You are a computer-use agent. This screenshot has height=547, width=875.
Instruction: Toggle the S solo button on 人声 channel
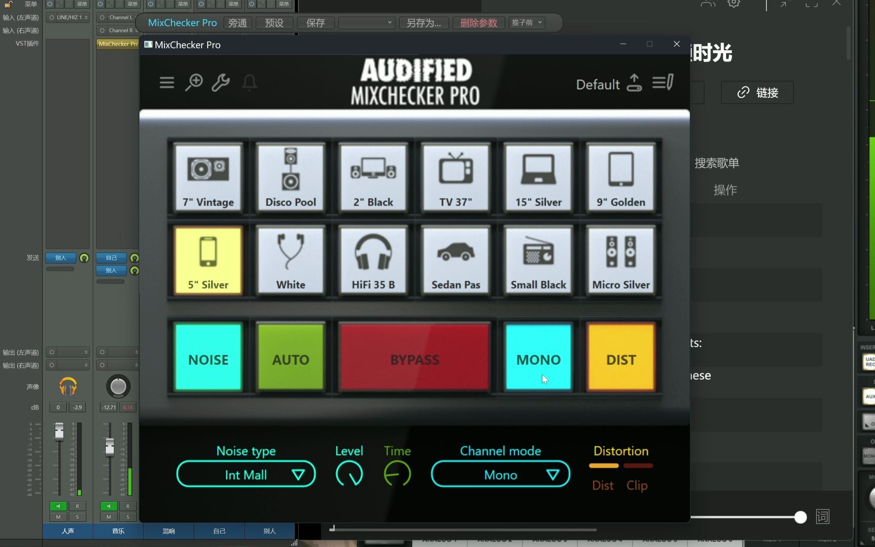pos(77,517)
